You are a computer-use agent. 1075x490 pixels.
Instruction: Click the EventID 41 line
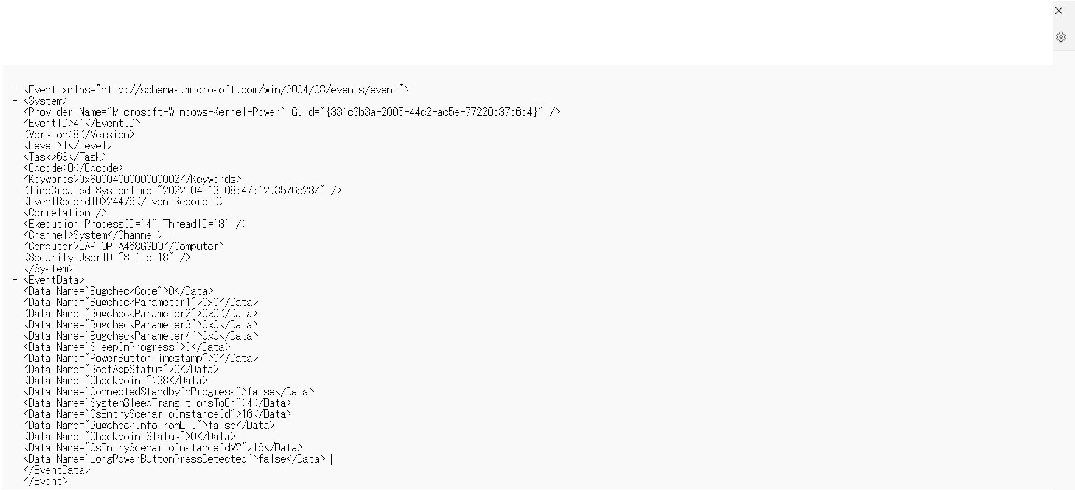[82, 123]
